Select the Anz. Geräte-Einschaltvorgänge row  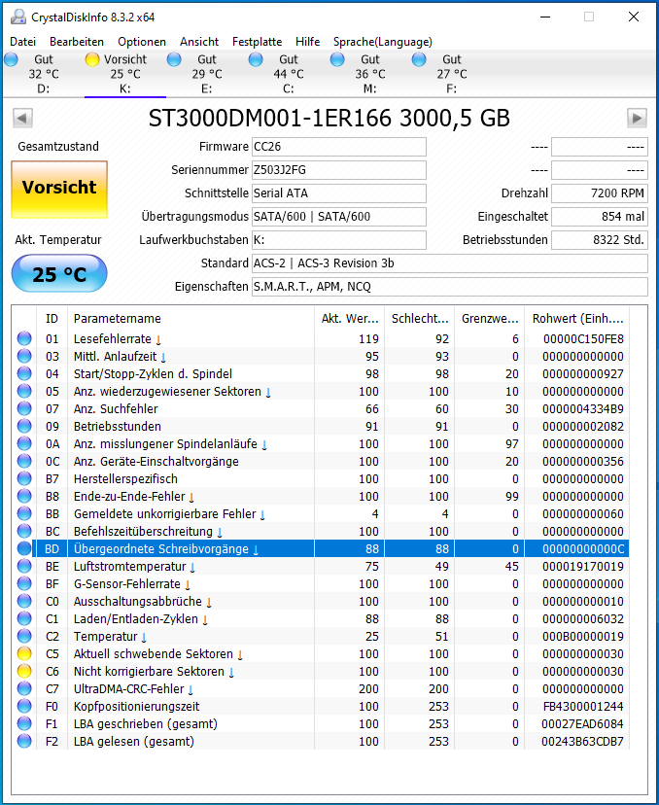(321, 461)
